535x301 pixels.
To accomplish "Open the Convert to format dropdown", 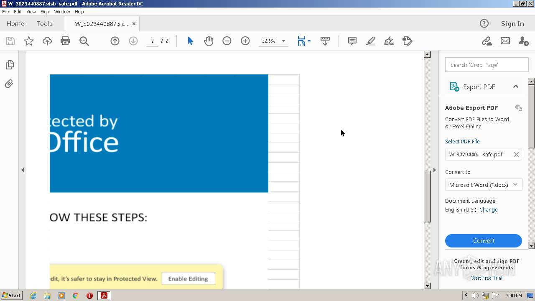I will pos(484,185).
